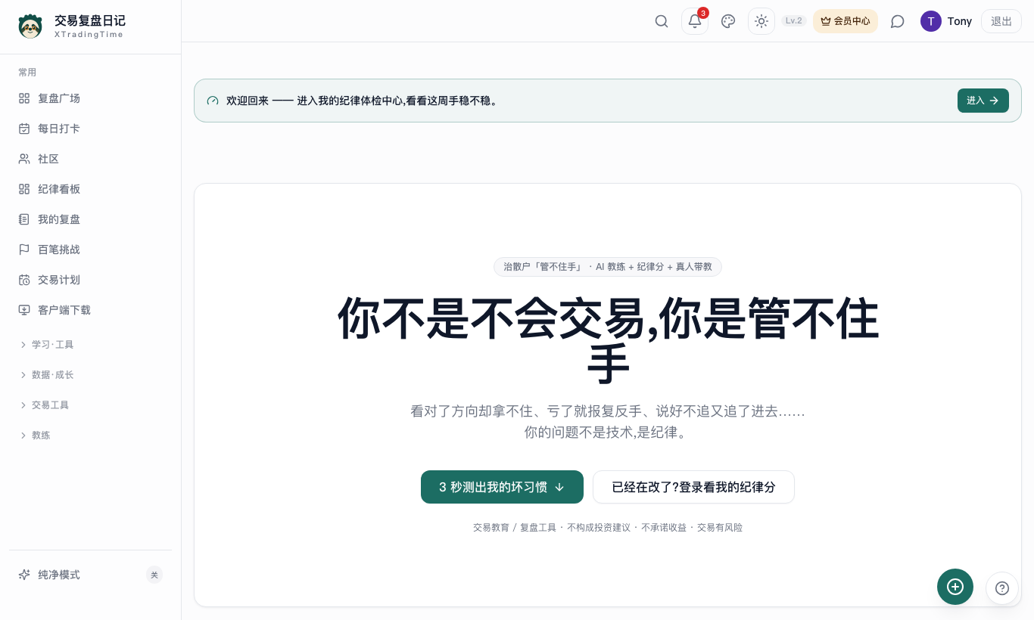
Task: Toggle light mode sun icon
Action: (x=761, y=21)
